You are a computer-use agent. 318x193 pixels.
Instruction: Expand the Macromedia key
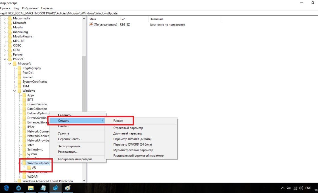[x=5, y=18]
